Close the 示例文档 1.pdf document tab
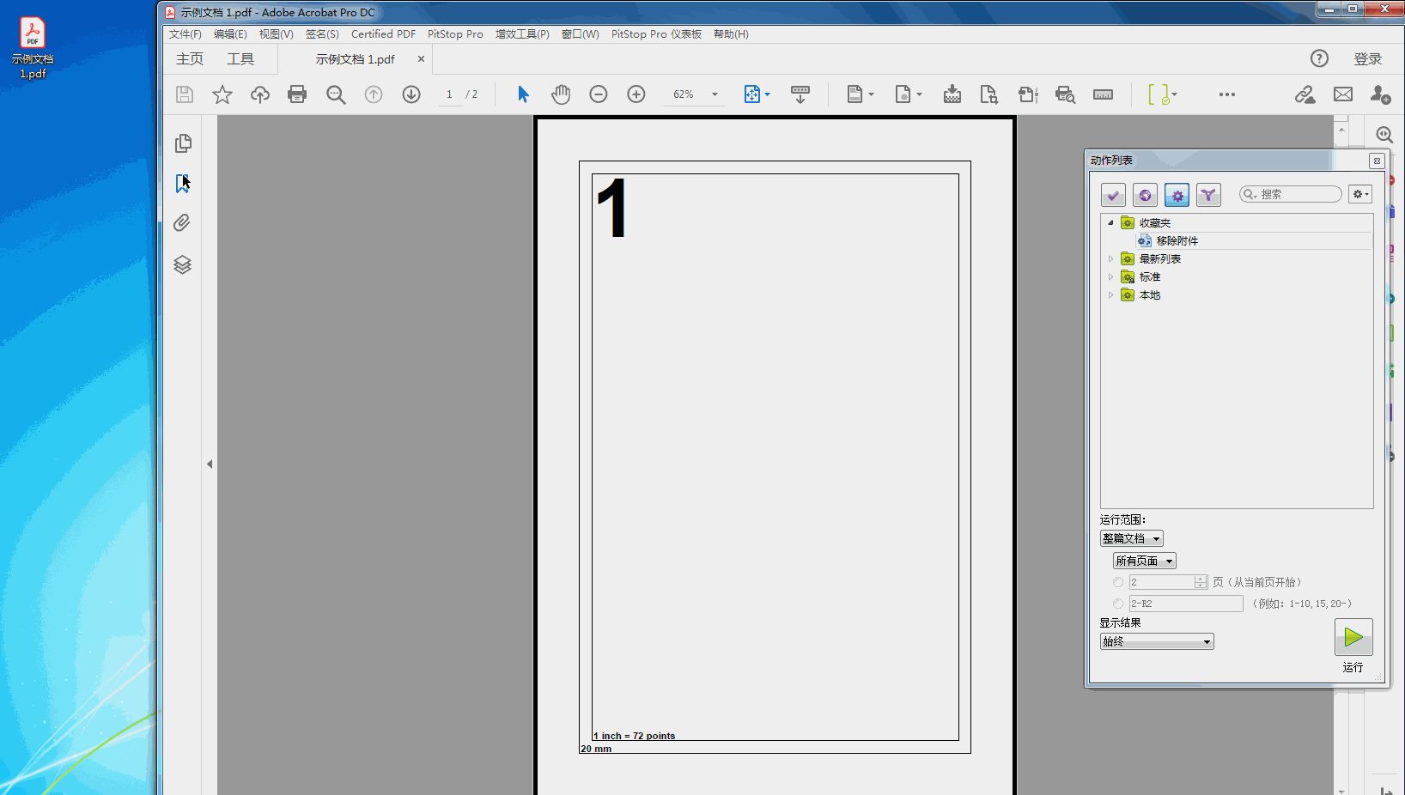Screen dimensions: 1405x795 [421, 59]
